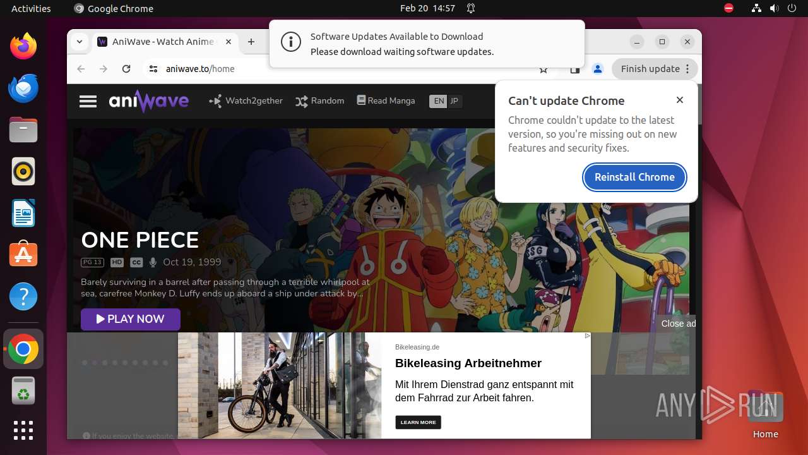This screenshot has height=455, width=808.
Task: Click the AniWave logo
Action: (x=149, y=101)
